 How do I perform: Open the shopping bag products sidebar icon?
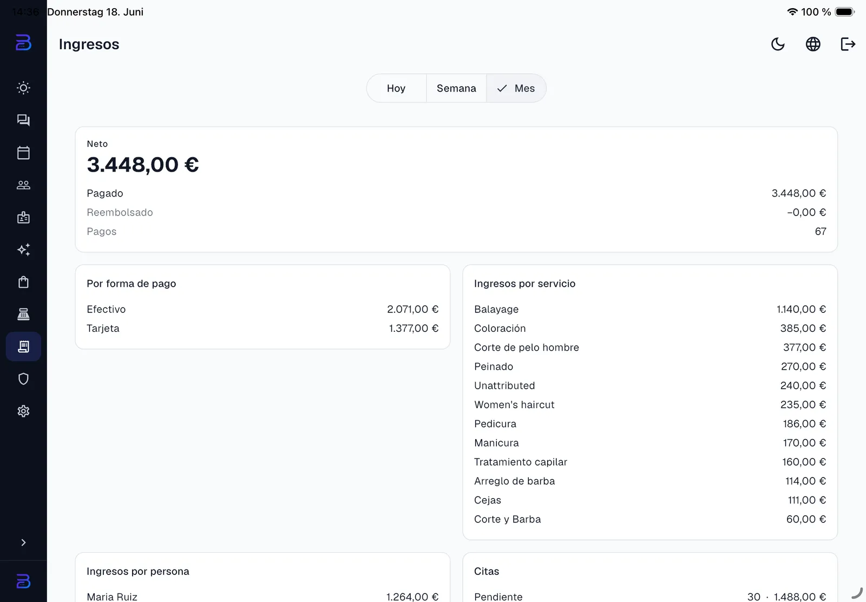coord(23,282)
